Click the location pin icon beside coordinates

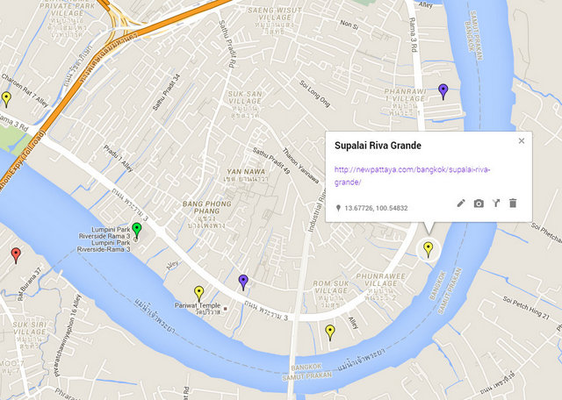pos(338,208)
